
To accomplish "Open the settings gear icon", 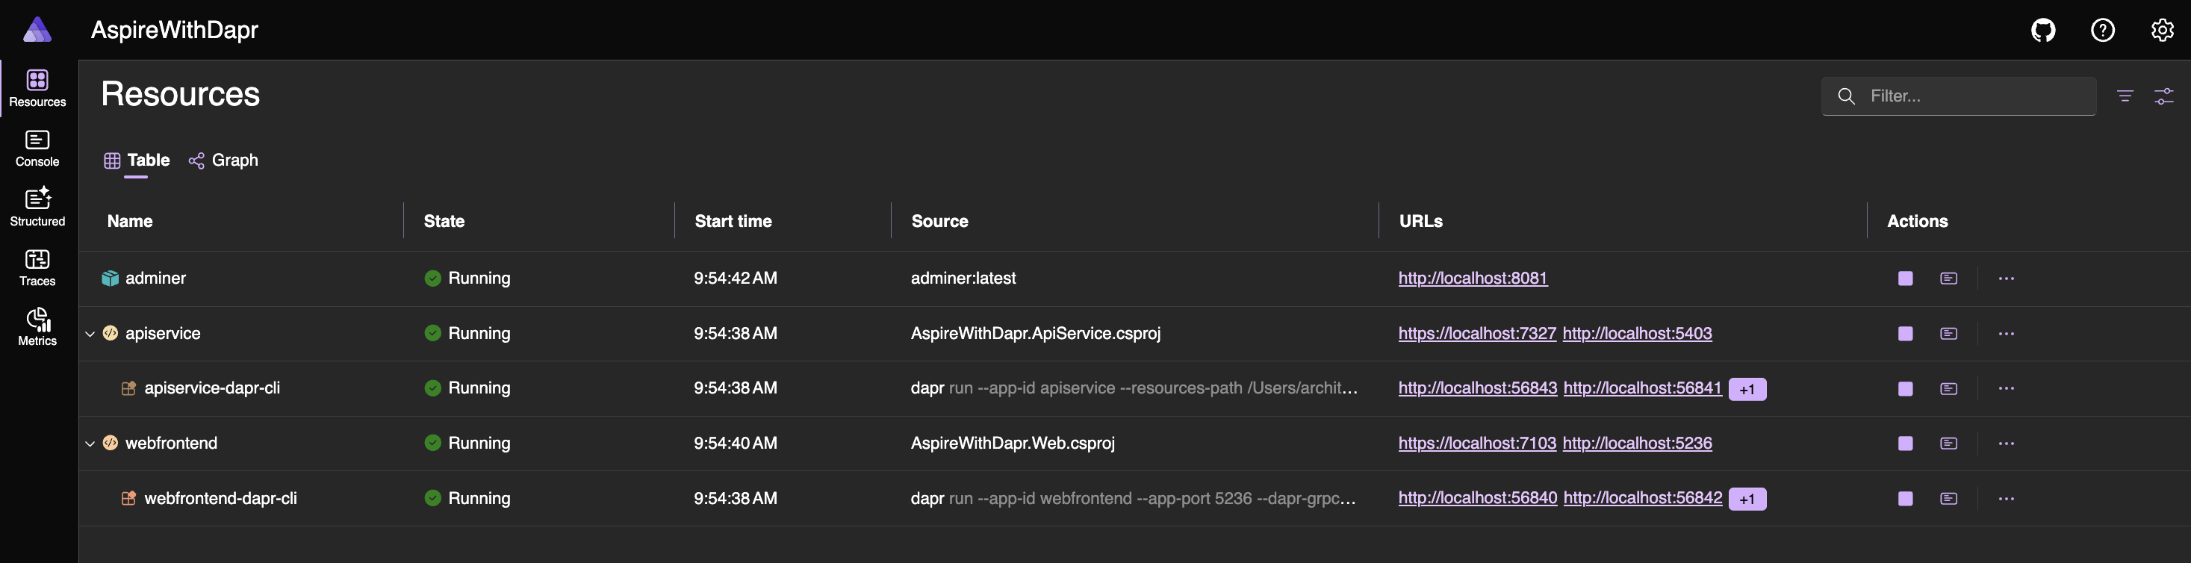I will click(x=2162, y=31).
